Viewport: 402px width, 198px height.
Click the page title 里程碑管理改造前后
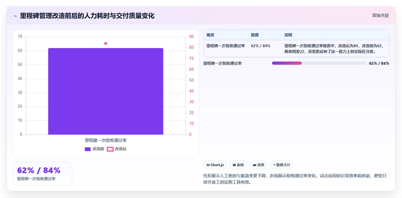[87, 16]
